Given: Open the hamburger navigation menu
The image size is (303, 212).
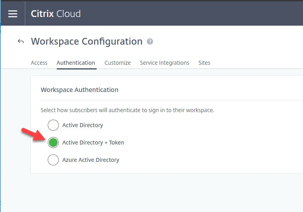Looking at the screenshot, I should tap(13, 14).
